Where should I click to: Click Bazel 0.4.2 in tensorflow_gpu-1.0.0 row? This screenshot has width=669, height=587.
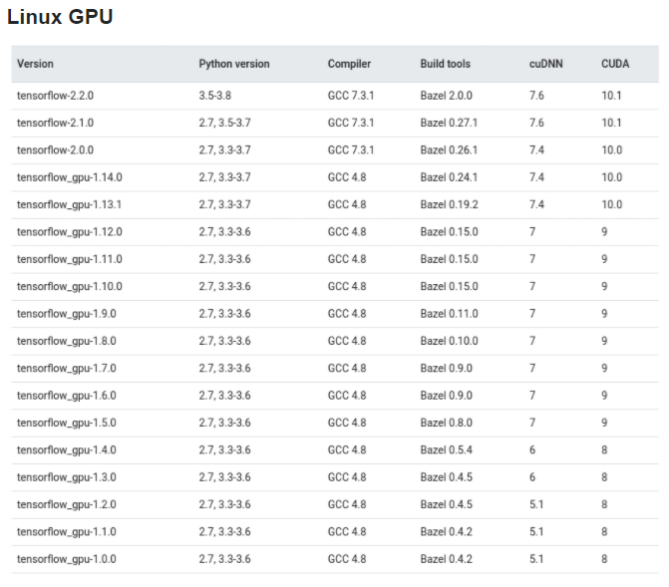coord(447,560)
